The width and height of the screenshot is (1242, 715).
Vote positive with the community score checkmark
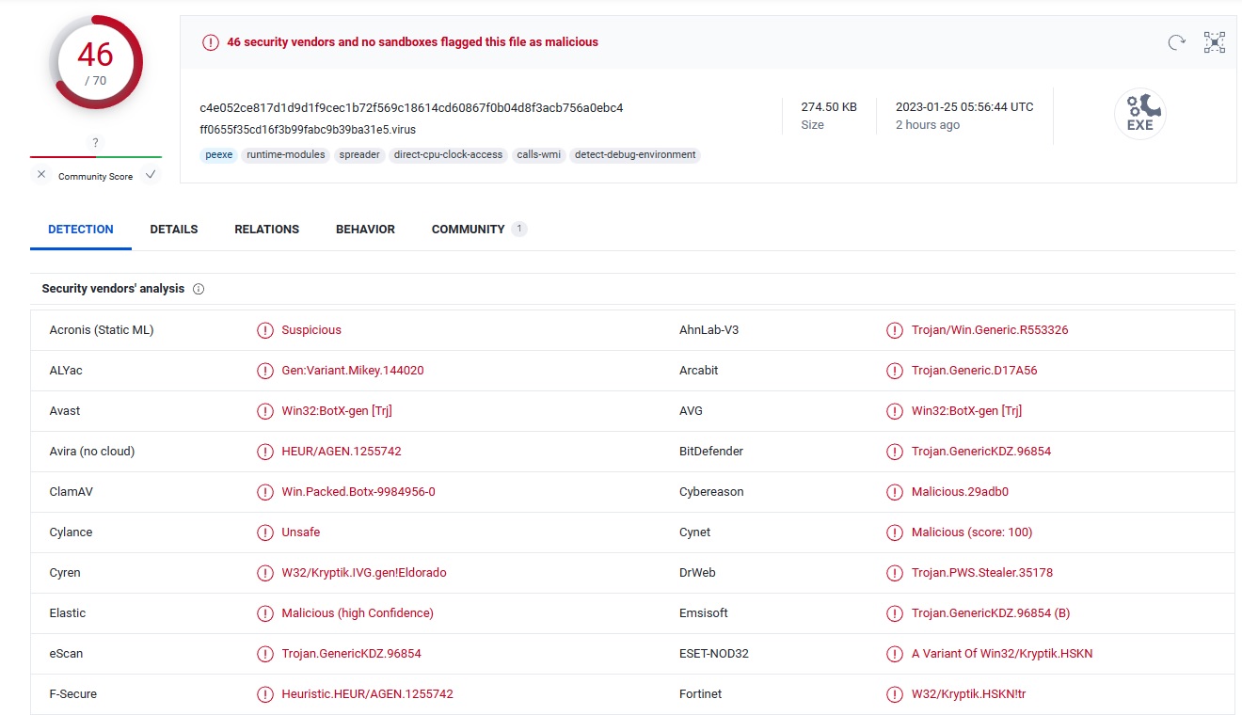151,175
